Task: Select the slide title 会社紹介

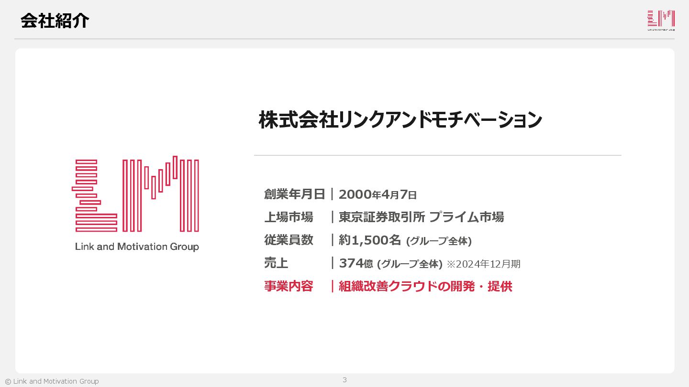Action: [x=55, y=21]
